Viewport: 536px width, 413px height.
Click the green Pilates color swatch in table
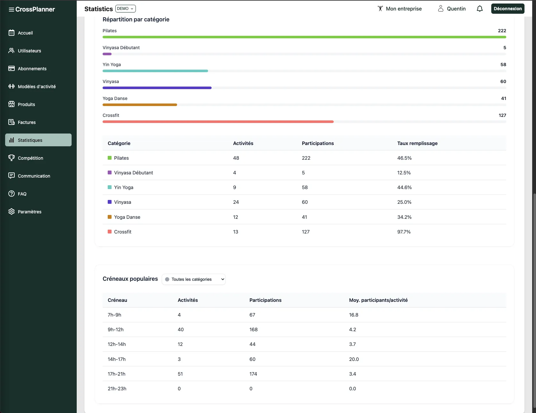point(110,158)
